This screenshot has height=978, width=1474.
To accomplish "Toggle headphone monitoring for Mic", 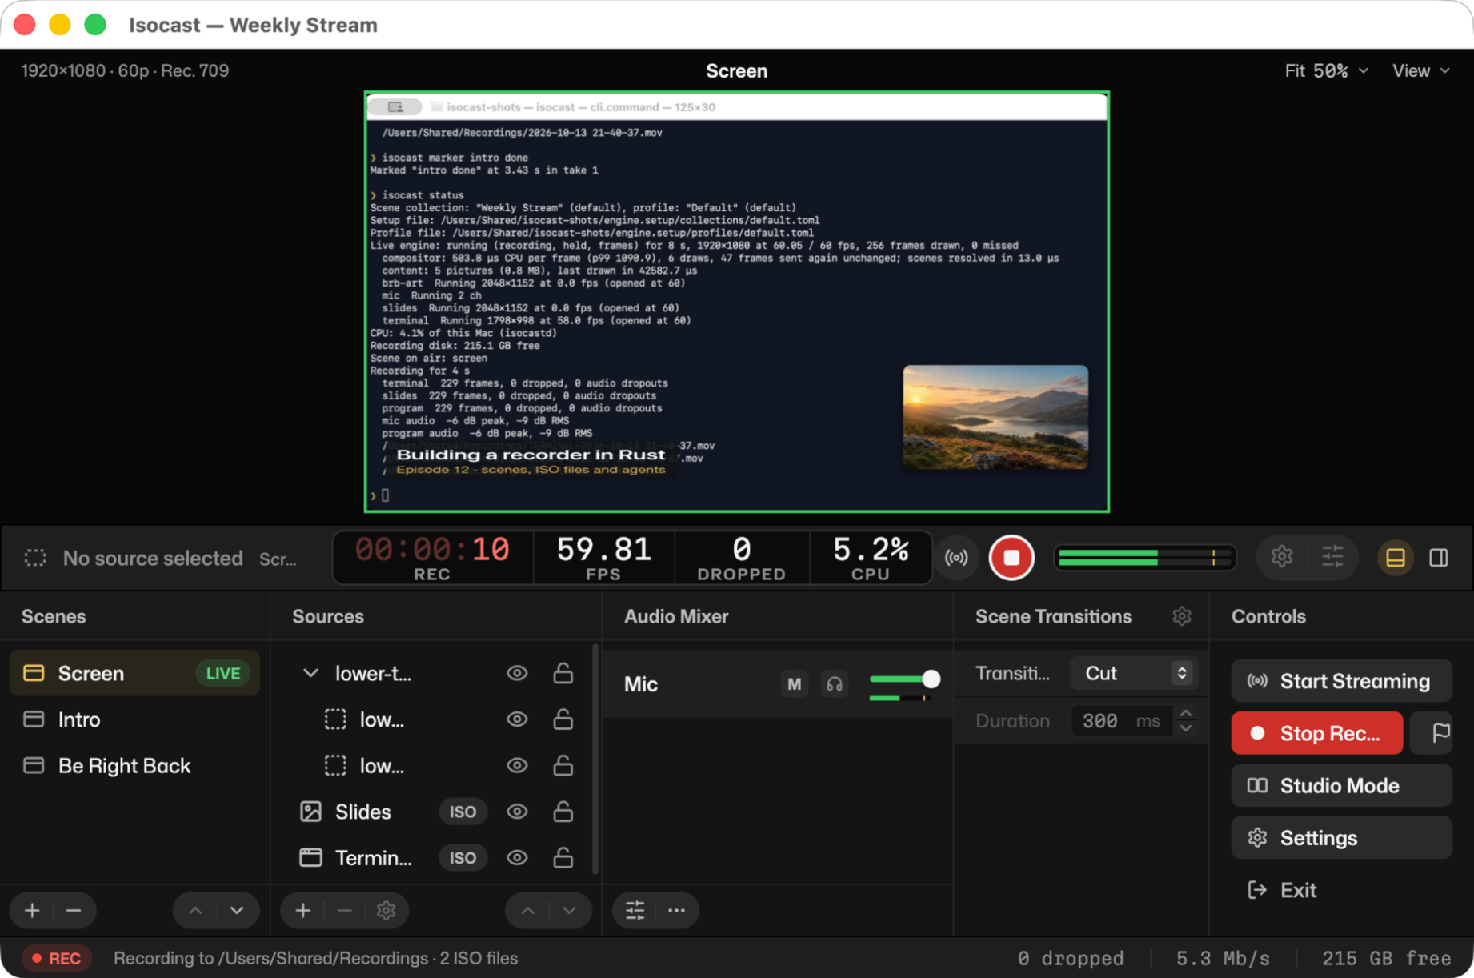I will (x=835, y=684).
